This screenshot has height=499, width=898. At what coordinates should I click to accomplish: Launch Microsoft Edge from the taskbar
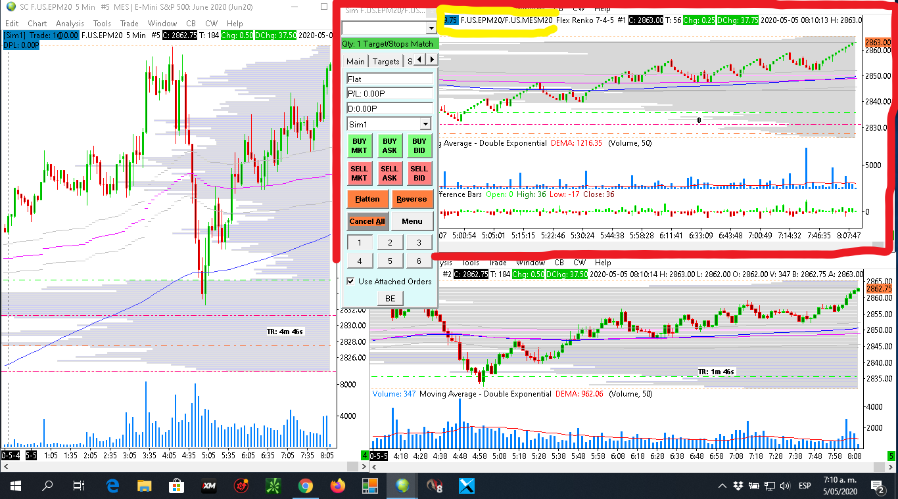tap(112, 486)
